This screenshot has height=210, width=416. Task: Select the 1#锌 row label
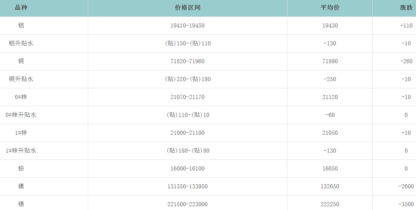click(x=21, y=133)
